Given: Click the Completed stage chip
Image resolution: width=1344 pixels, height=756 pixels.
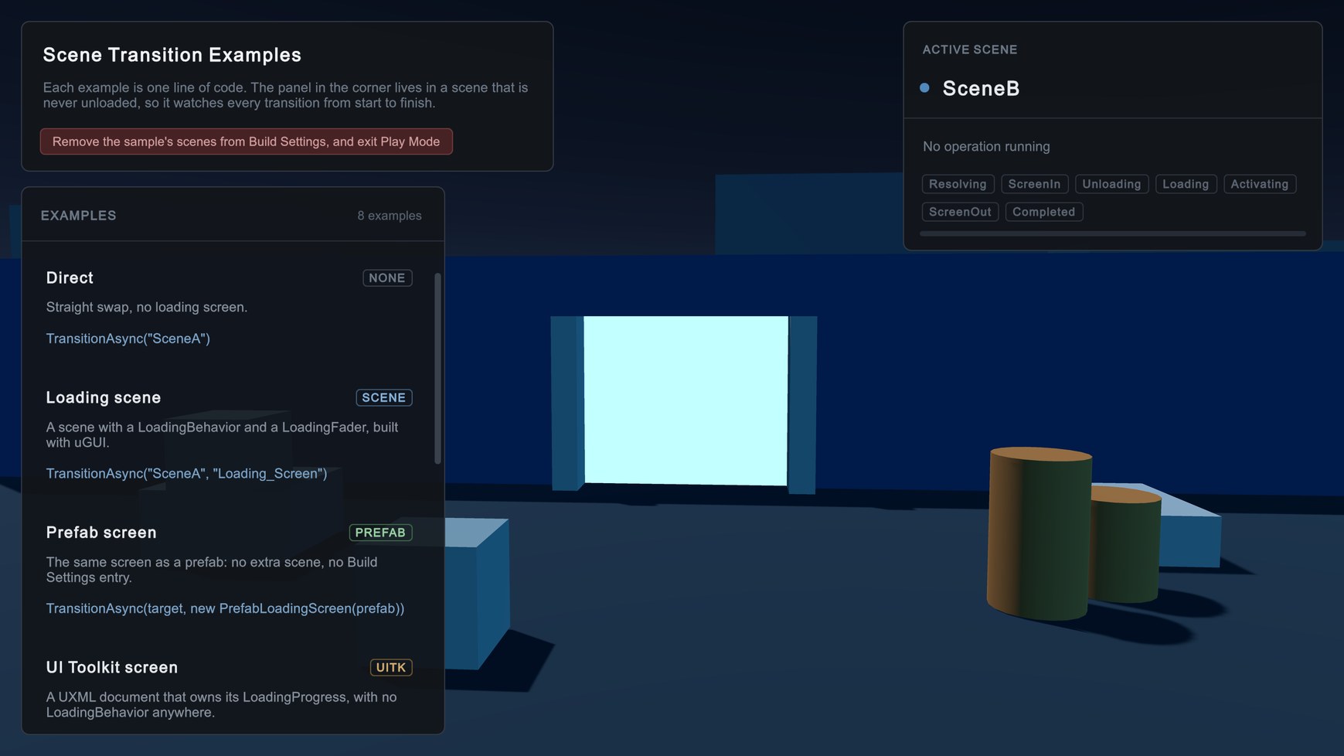Looking at the screenshot, I should (1043, 212).
